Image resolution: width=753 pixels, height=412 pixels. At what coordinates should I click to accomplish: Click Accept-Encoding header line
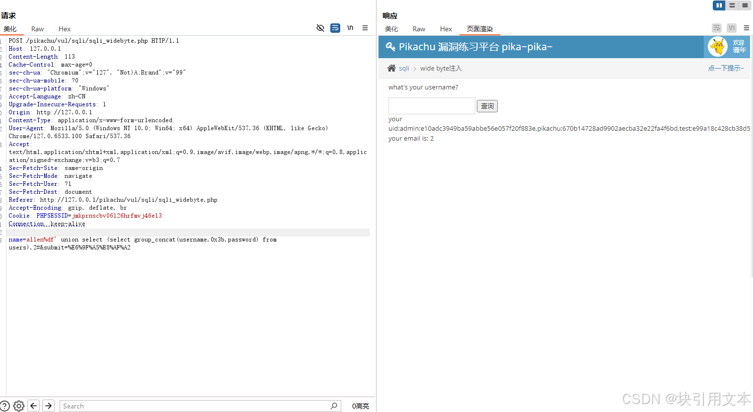tap(68, 208)
